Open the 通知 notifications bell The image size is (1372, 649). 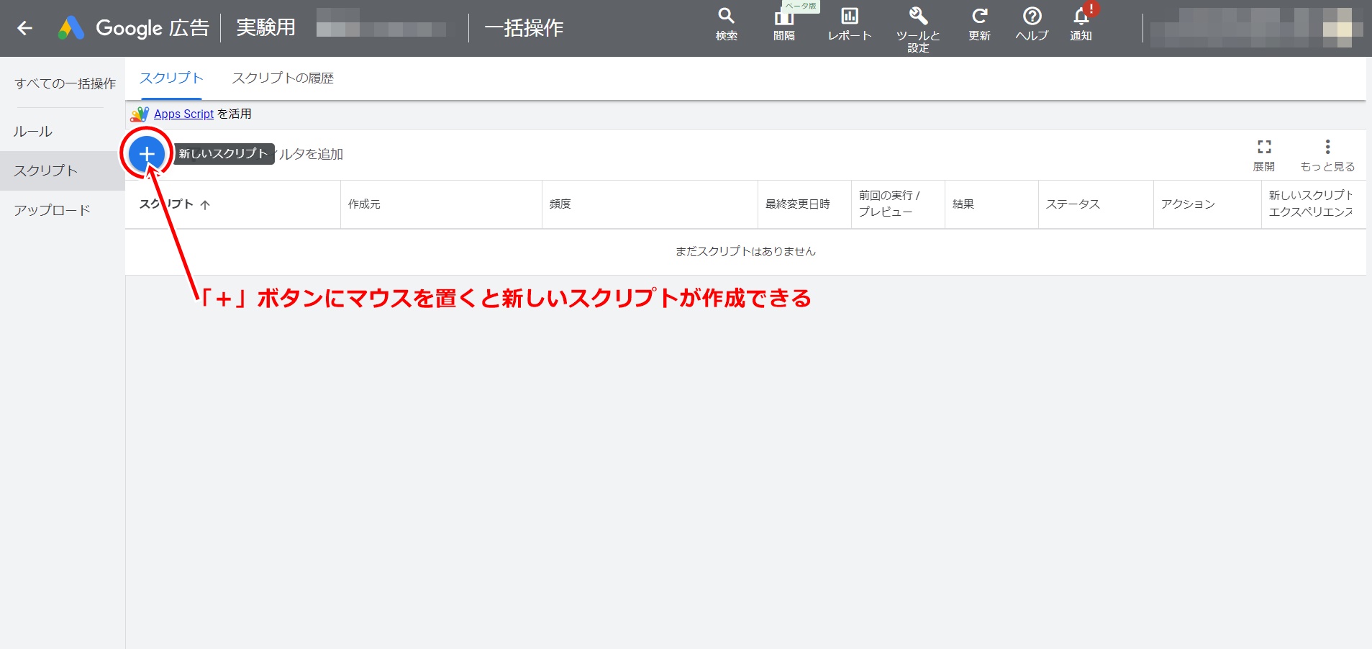1081,17
